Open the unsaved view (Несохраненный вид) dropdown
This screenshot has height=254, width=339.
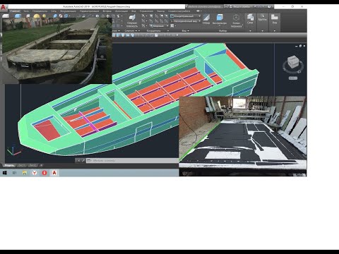pyautogui.click(x=185, y=21)
